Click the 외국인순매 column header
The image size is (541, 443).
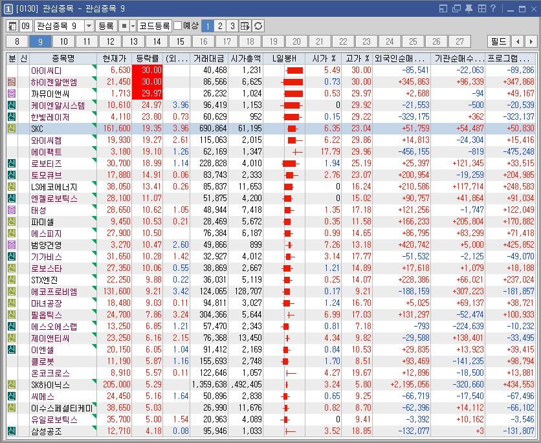coord(401,59)
